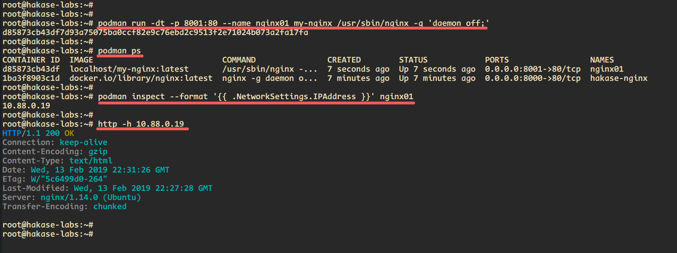Select container ID 1ba3f8903c1d

tap(31, 78)
